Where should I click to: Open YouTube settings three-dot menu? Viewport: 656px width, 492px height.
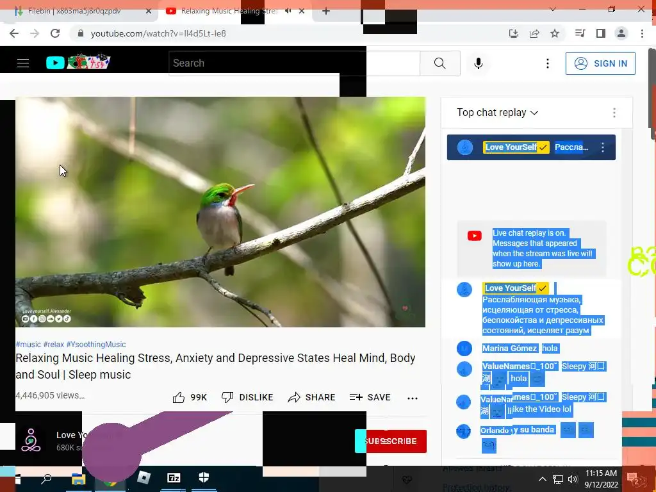(547, 63)
